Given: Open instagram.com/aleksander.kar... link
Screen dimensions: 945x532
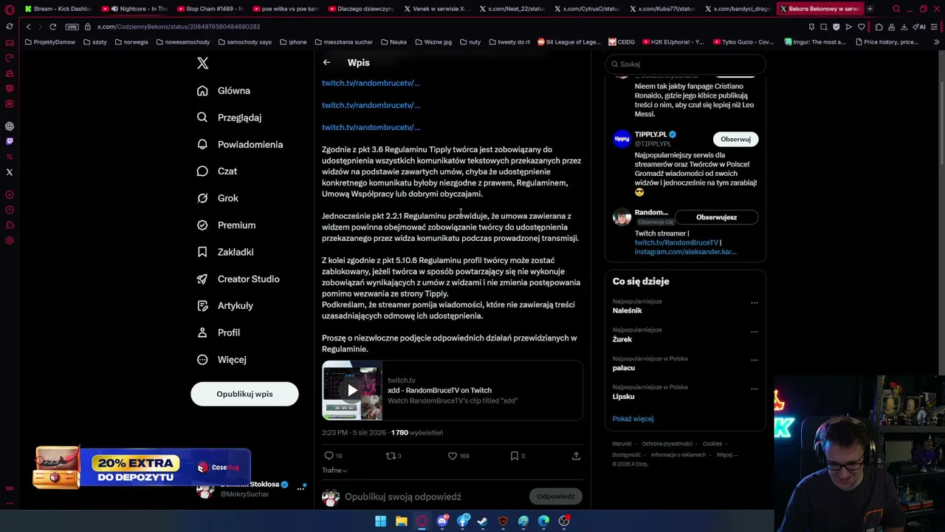Looking at the screenshot, I should [x=685, y=252].
